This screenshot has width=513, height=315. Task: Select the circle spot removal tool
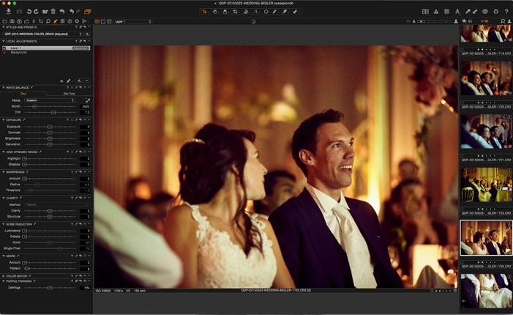pos(266,12)
